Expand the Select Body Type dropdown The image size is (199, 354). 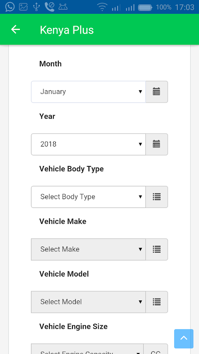pos(88,197)
